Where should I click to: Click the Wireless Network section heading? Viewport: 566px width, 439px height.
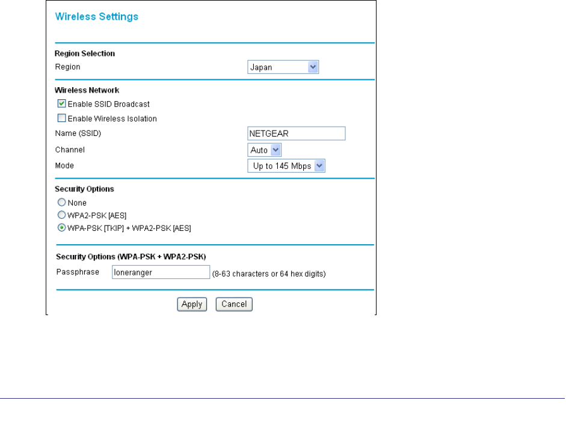(87, 90)
